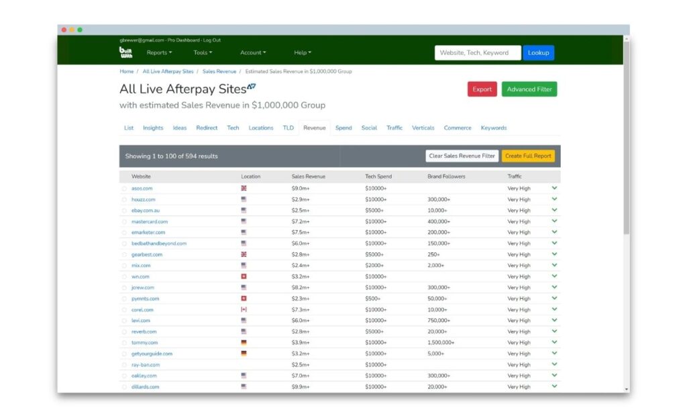Open the Reports dropdown menu
The height and width of the screenshot is (408, 687).
pos(159,52)
